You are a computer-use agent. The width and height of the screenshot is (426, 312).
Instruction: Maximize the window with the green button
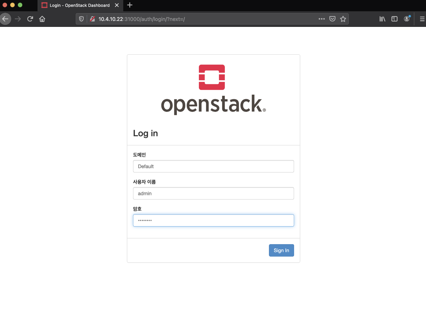pyautogui.click(x=20, y=5)
